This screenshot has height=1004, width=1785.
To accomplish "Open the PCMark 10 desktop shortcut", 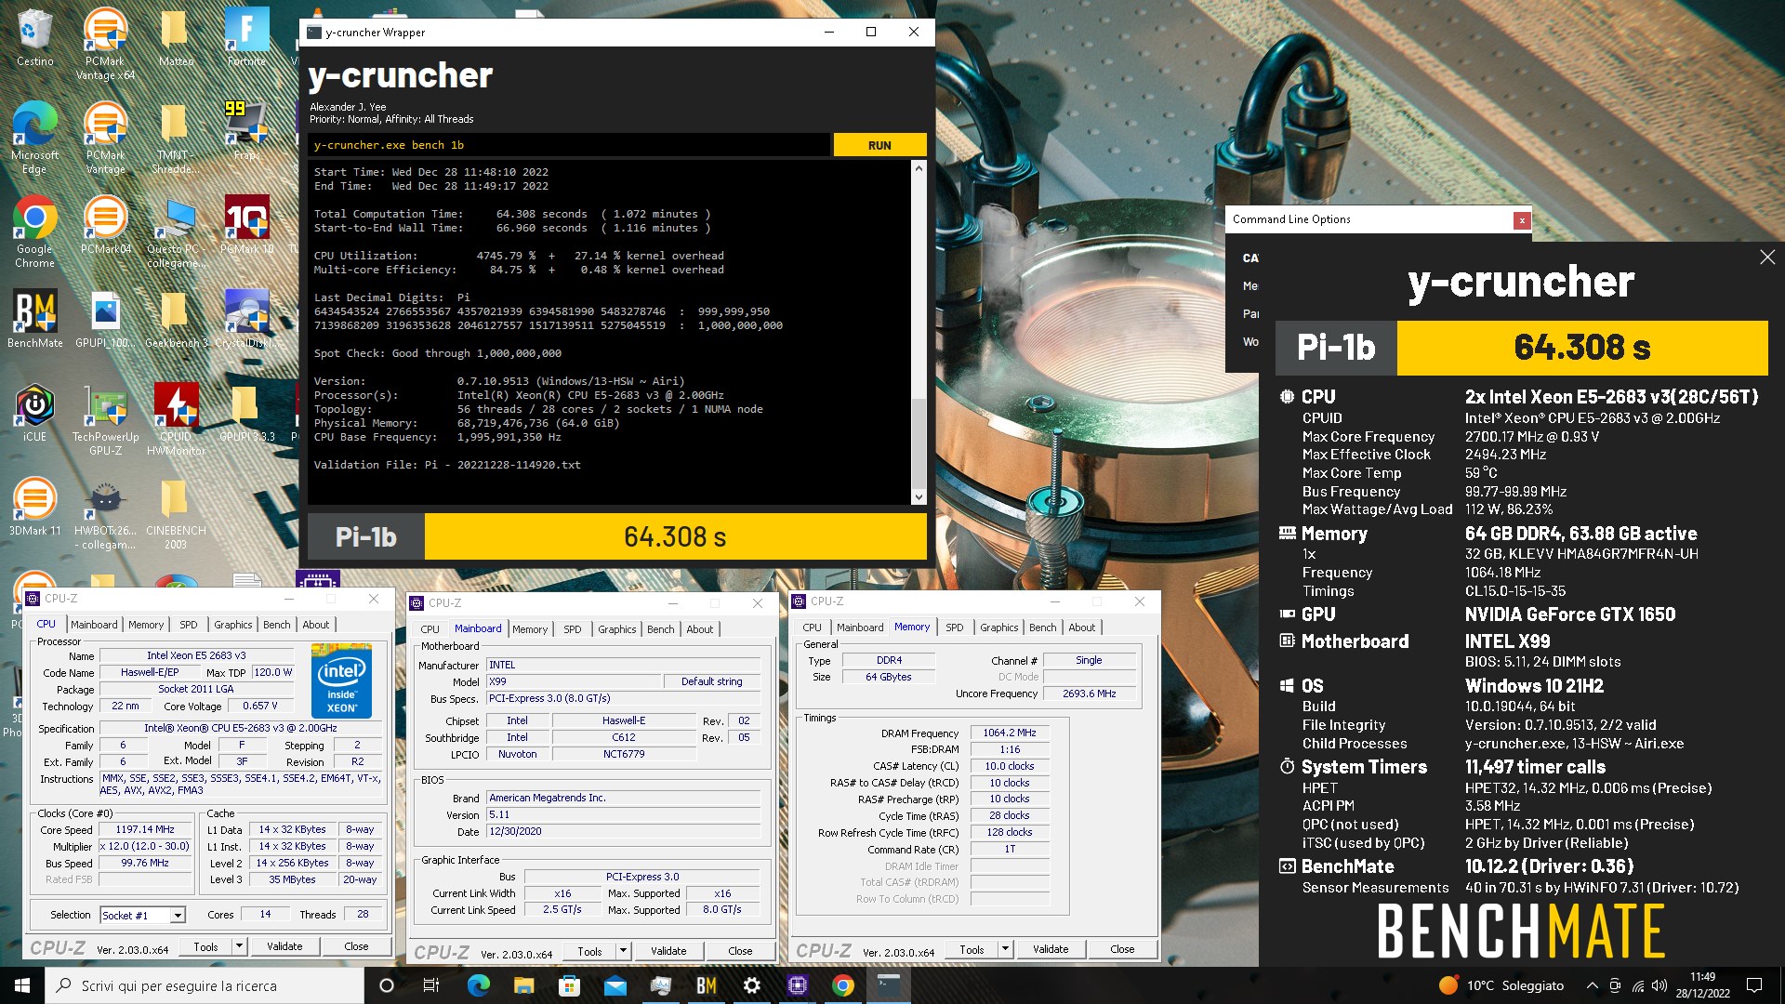I will point(246,225).
